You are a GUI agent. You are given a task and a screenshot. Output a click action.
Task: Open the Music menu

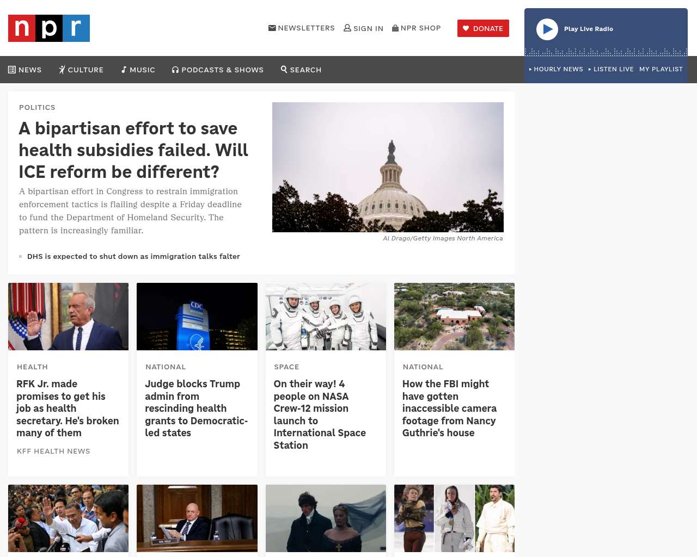point(138,70)
